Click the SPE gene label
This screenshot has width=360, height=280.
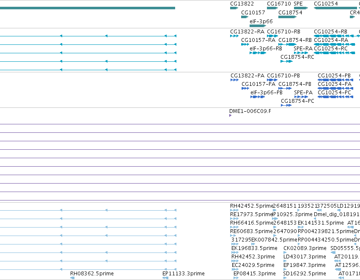point(298,4)
